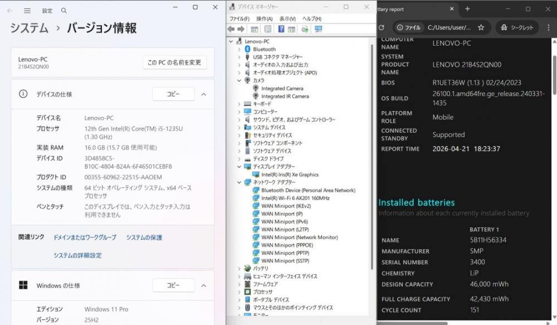557x325 pixels.
Task: Select Intel(R) Wi-Fi 6 AX201 160MHz adapter
Action: pos(295,198)
